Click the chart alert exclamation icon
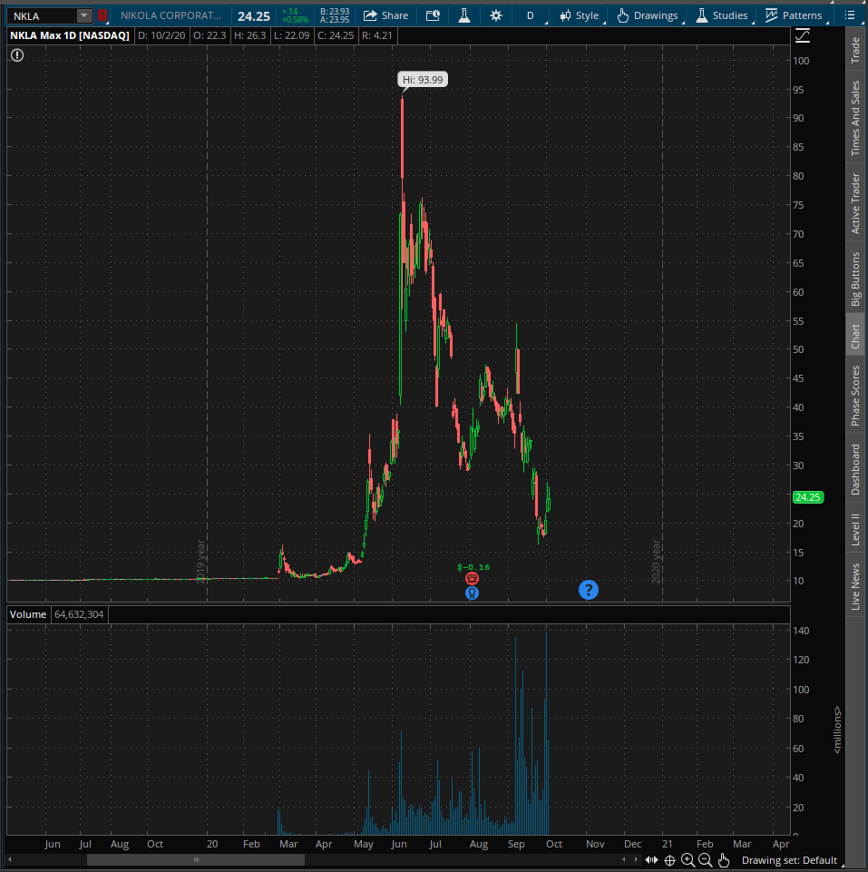 (17, 55)
